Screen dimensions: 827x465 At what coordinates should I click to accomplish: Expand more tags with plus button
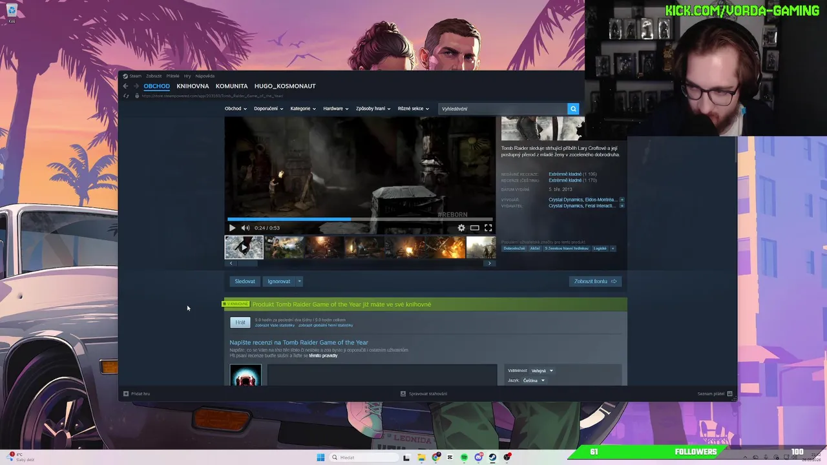click(x=613, y=249)
